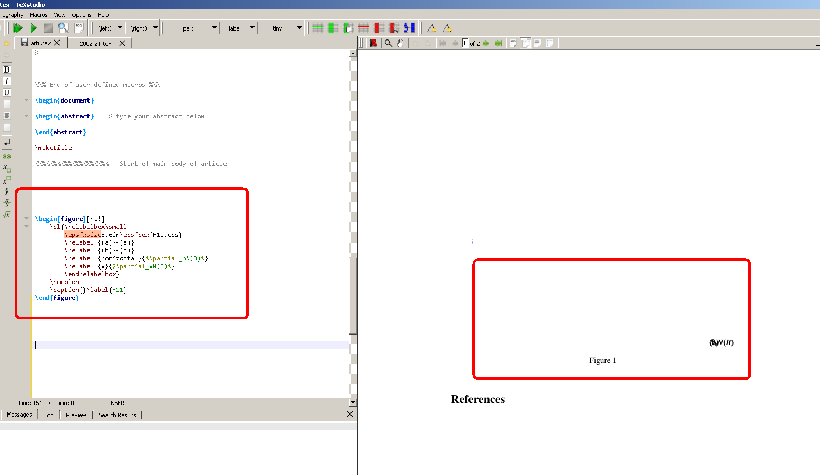The height and width of the screenshot is (475, 820).
Task: Select the PDF hand scroll tool
Action: coord(401,43)
